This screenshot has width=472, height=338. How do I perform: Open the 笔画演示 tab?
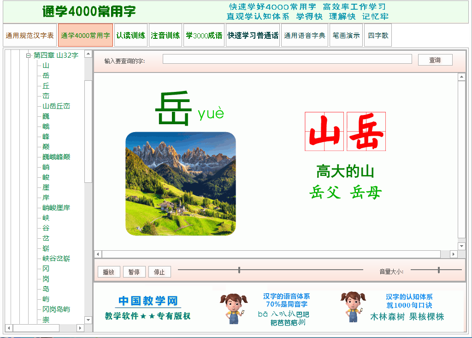point(346,36)
